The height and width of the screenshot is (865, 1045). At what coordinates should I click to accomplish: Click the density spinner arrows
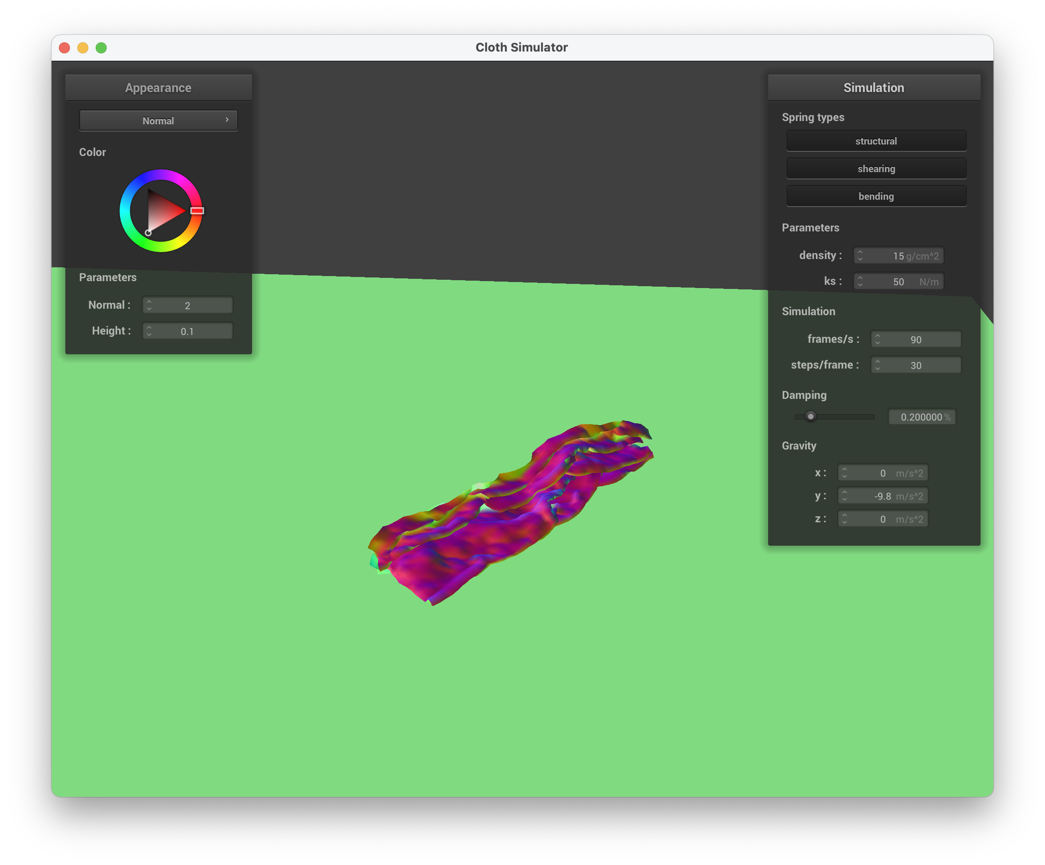point(860,255)
